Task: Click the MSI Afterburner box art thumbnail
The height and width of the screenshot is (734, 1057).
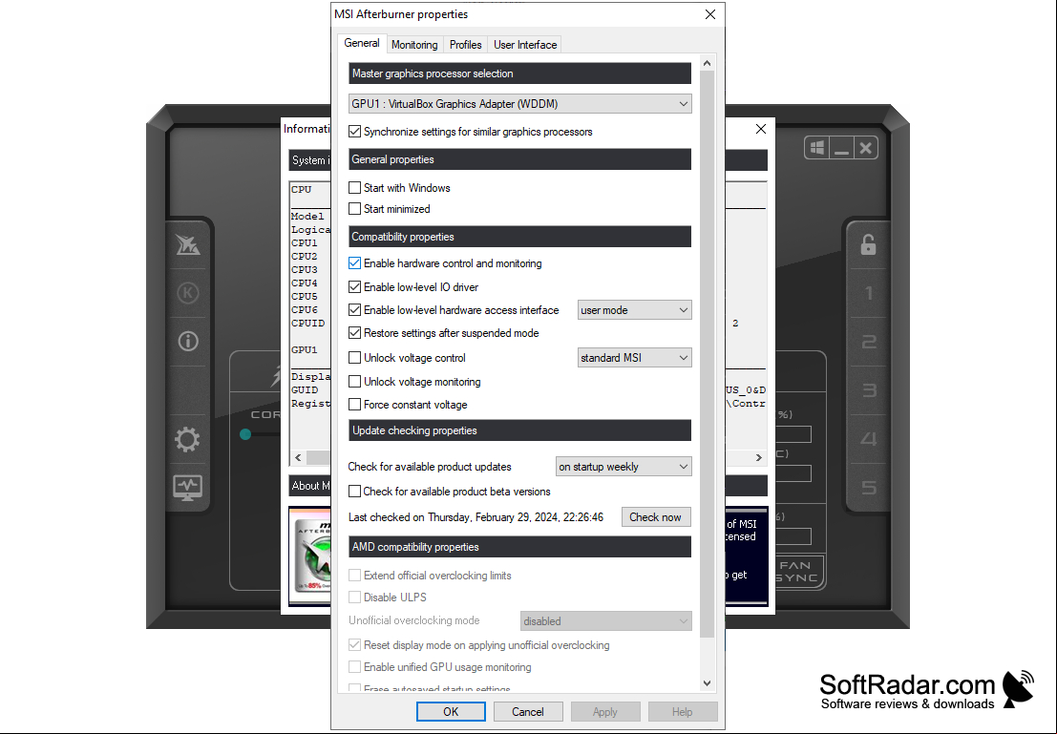Action: [310, 556]
